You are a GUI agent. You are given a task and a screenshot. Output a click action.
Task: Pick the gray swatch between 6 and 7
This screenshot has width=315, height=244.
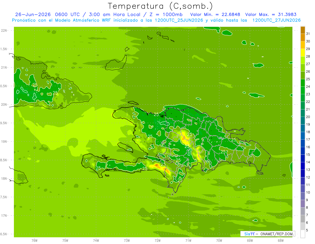click(303, 219)
